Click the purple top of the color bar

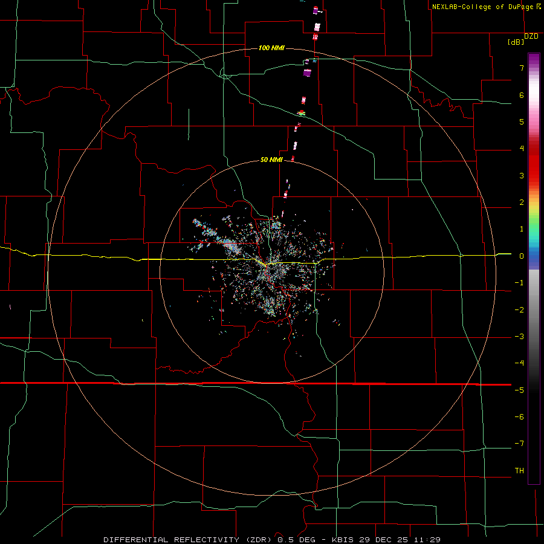pyautogui.click(x=534, y=59)
